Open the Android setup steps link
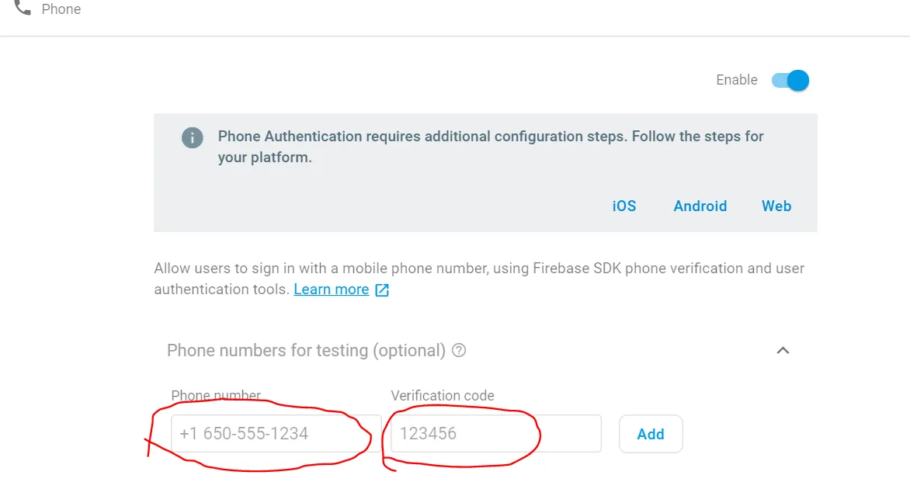This screenshot has width=910, height=489. coord(700,206)
